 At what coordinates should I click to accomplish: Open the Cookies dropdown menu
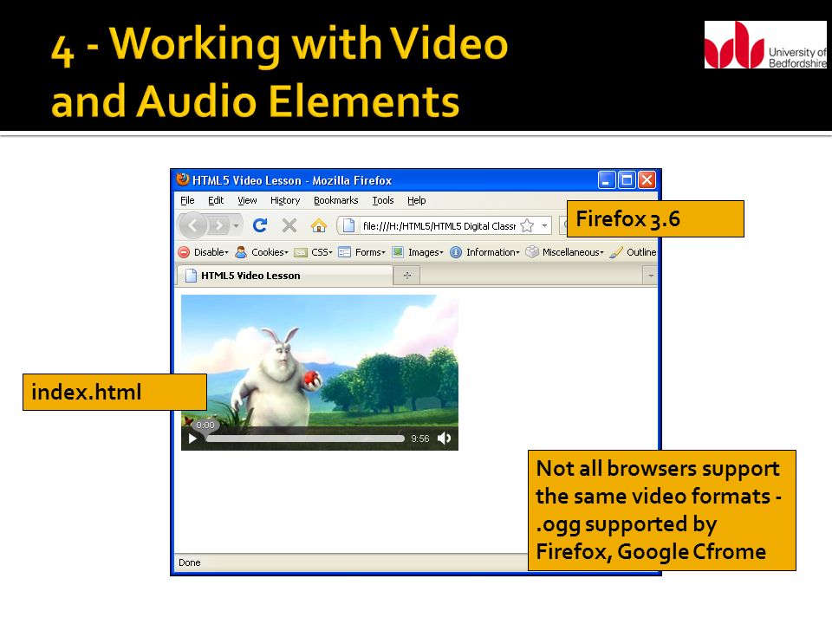click(x=262, y=252)
